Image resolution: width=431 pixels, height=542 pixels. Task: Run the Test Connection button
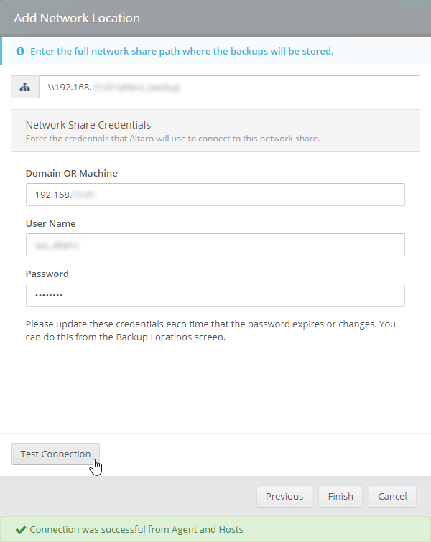pyautogui.click(x=56, y=454)
